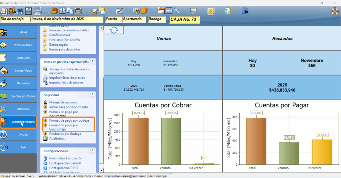Viewport: 341px width, 178px height.
Task: Collapse the Seguridad section
Action: [x=92, y=95]
